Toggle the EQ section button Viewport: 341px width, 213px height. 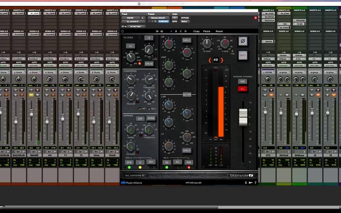pyautogui.click(x=167, y=162)
